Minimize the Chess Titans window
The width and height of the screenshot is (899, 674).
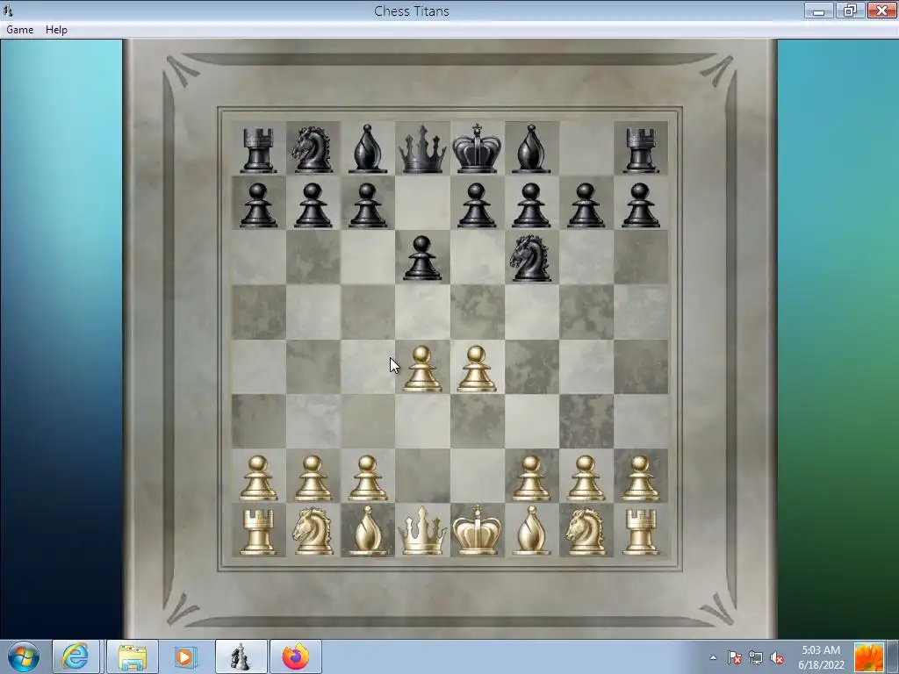(x=818, y=11)
